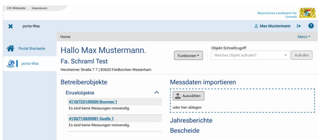The image size is (324, 140).
Task: Expand the Menü dropdown
Action: coord(304,37)
